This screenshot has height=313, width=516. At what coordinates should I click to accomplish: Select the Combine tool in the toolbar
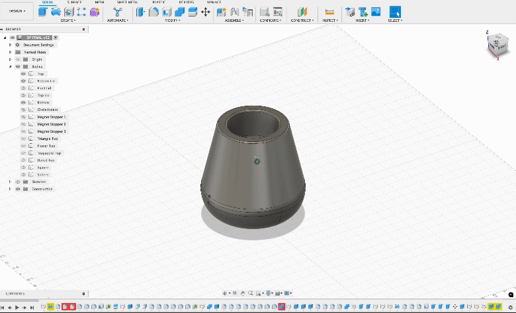click(x=180, y=12)
